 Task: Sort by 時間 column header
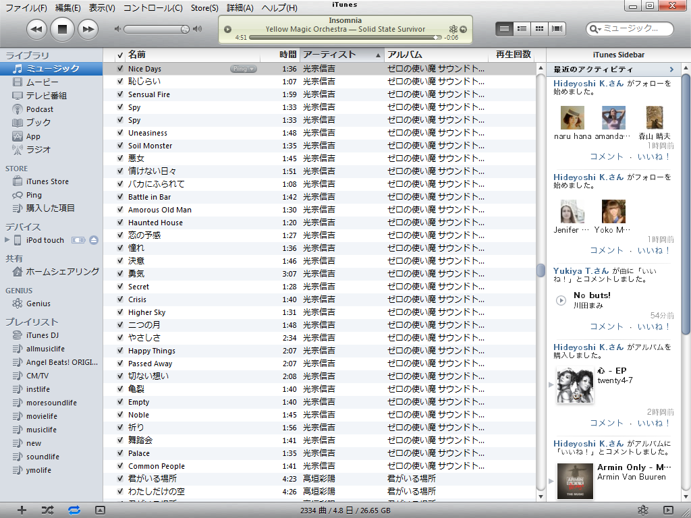pos(280,55)
